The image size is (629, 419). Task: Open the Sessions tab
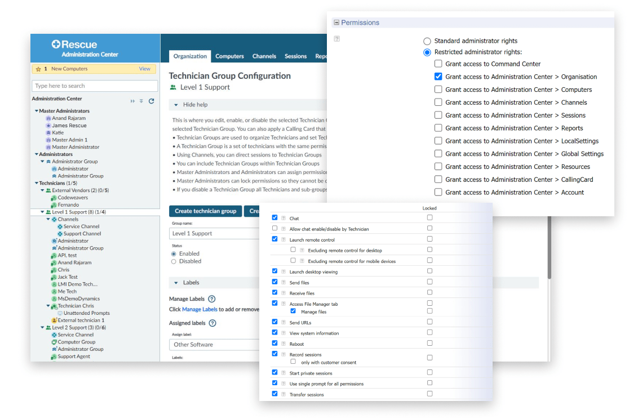295,56
